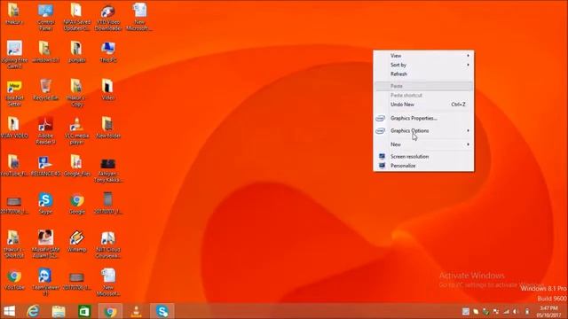Image resolution: width=568 pixels, height=319 pixels.
Task: Open the taskbar clock showing 3:47 PM
Action: pos(548,311)
